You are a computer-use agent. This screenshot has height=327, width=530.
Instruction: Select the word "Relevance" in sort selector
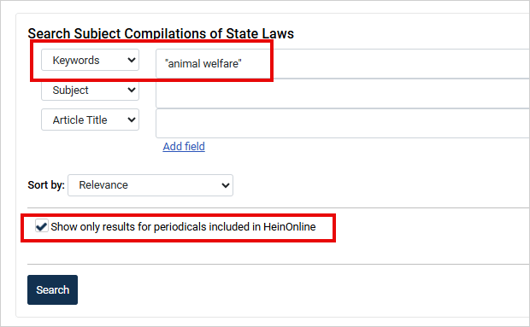[x=103, y=185]
